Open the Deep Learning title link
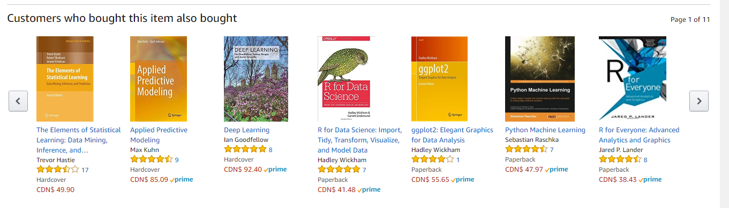This screenshot has width=729, height=208. [246, 130]
